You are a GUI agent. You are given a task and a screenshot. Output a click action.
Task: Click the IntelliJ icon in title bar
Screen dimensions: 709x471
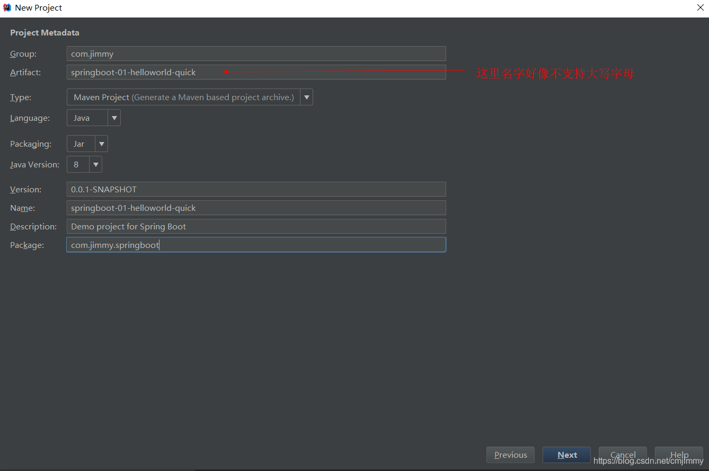pos(7,8)
